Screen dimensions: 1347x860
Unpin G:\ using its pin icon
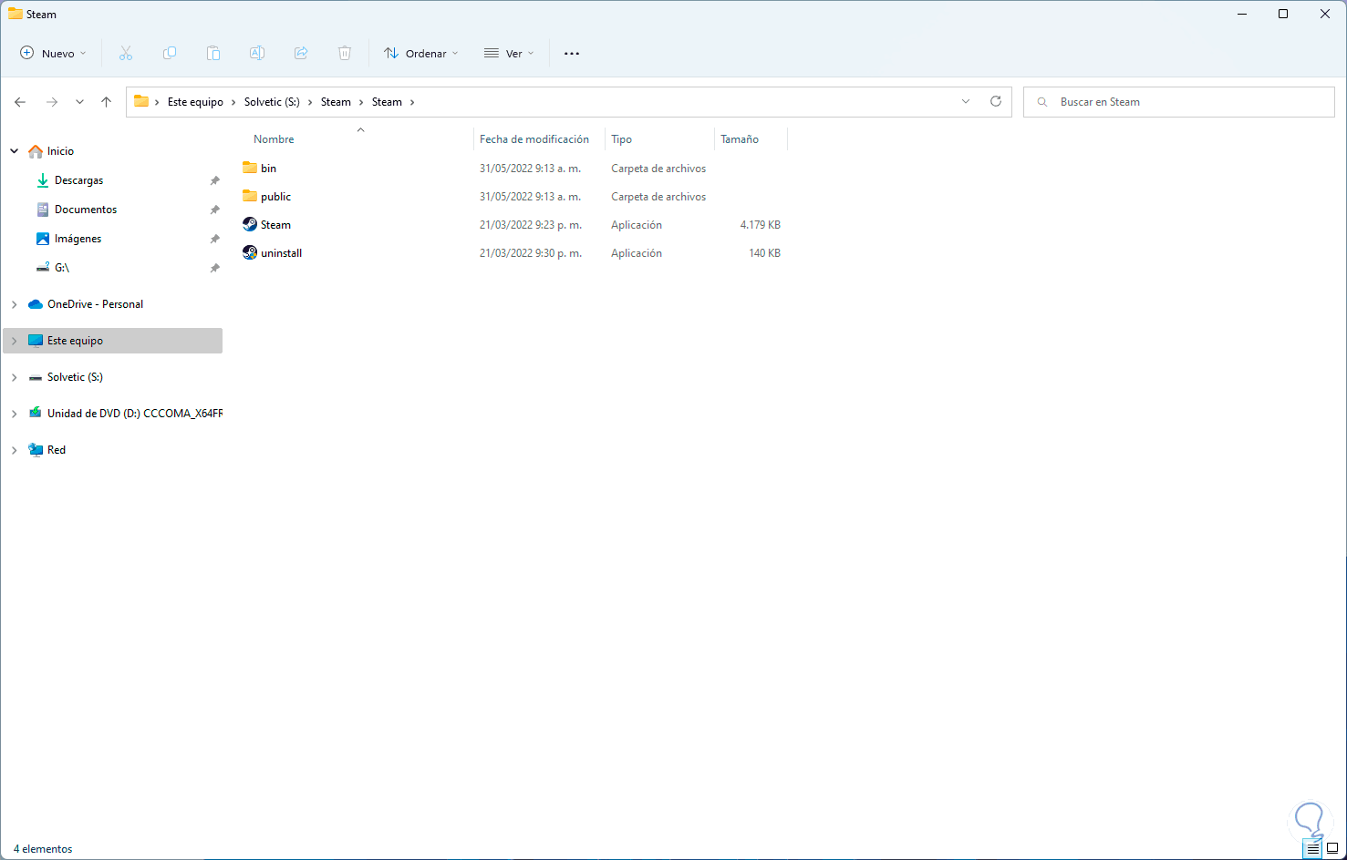[215, 268]
